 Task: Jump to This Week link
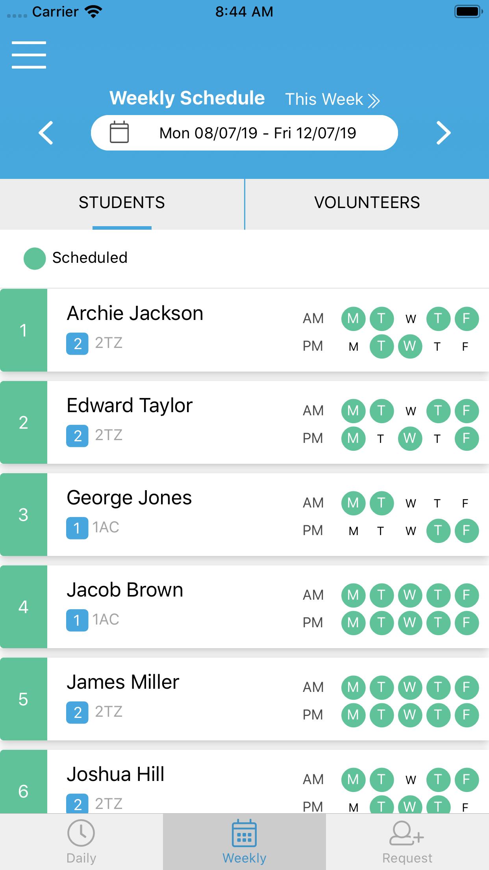[x=332, y=99]
